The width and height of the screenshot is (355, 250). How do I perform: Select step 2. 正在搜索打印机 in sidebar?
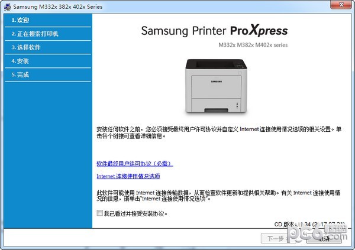click(x=48, y=34)
